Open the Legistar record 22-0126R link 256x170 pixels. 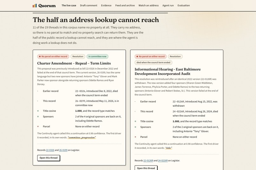point(148,161)
